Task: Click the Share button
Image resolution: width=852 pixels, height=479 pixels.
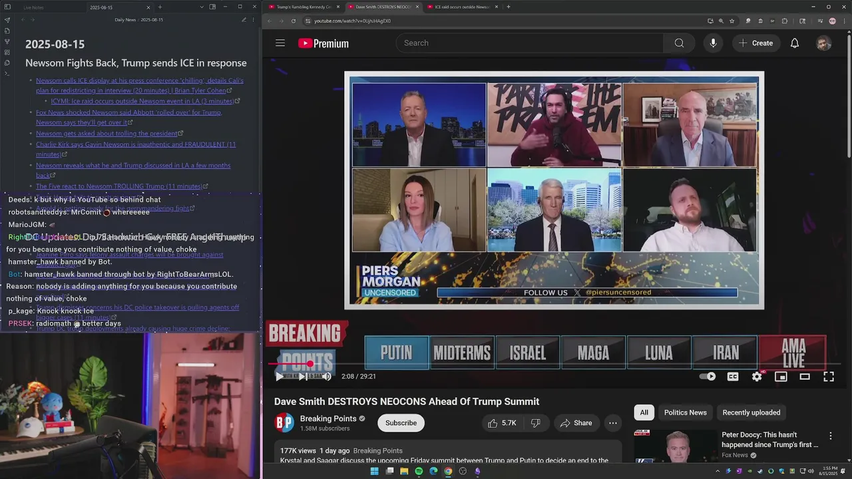Action: (x=576, y=423)
